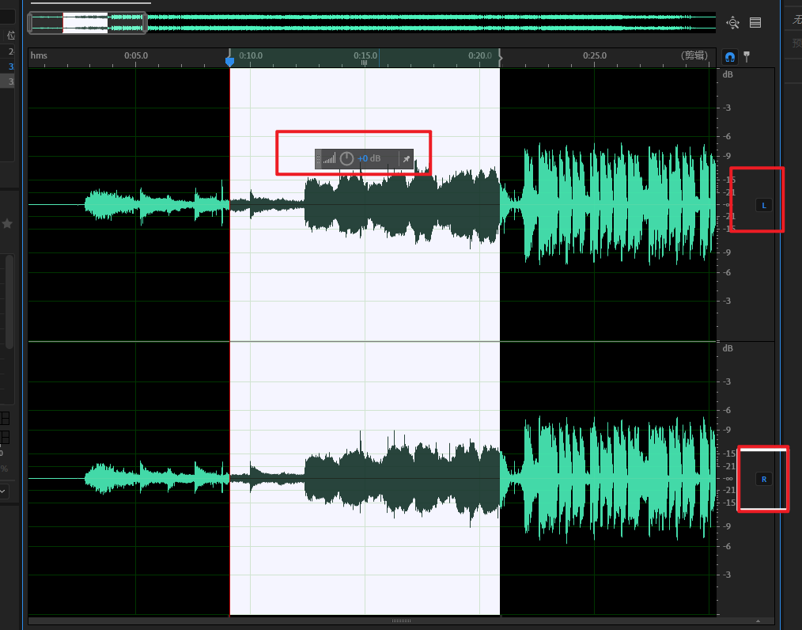Open the overview list options icon
The height and width of the screenshot is (630, 802).
point(755,22)
